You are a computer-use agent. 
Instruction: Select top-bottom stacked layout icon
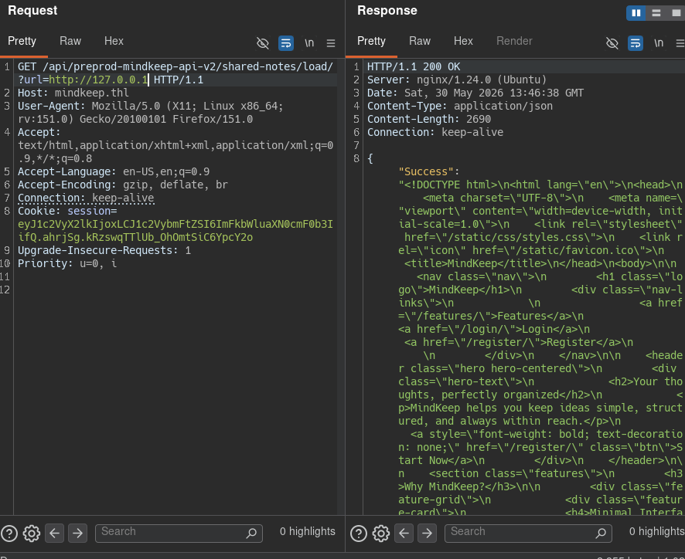[656, 13]
